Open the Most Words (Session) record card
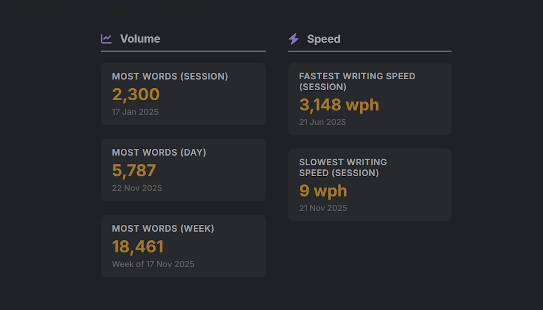This screenshot has width=543, height=310. point(183,93)
